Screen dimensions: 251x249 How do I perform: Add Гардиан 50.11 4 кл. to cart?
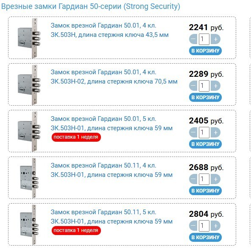tap(205, 191)
